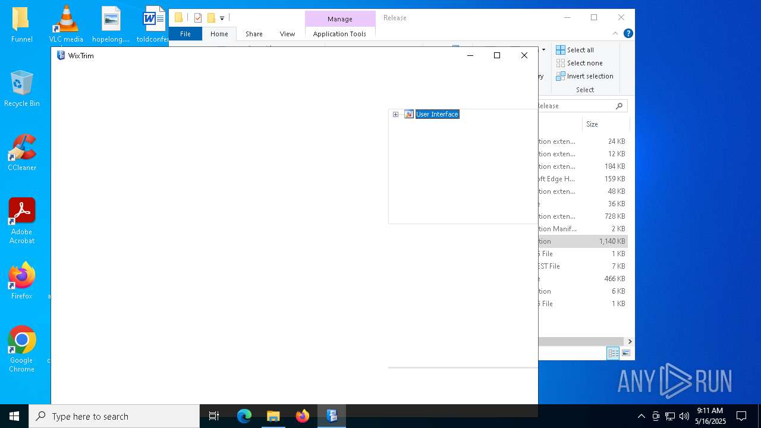Open Task View on the taskbar
Screen dimensions: 761x428
[x=214, y=416]
